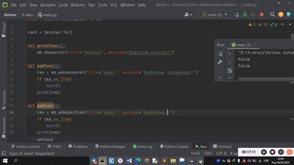Open the Project tool window sidebar
Viewport: 294px width, 165px height.
[4, 29]
